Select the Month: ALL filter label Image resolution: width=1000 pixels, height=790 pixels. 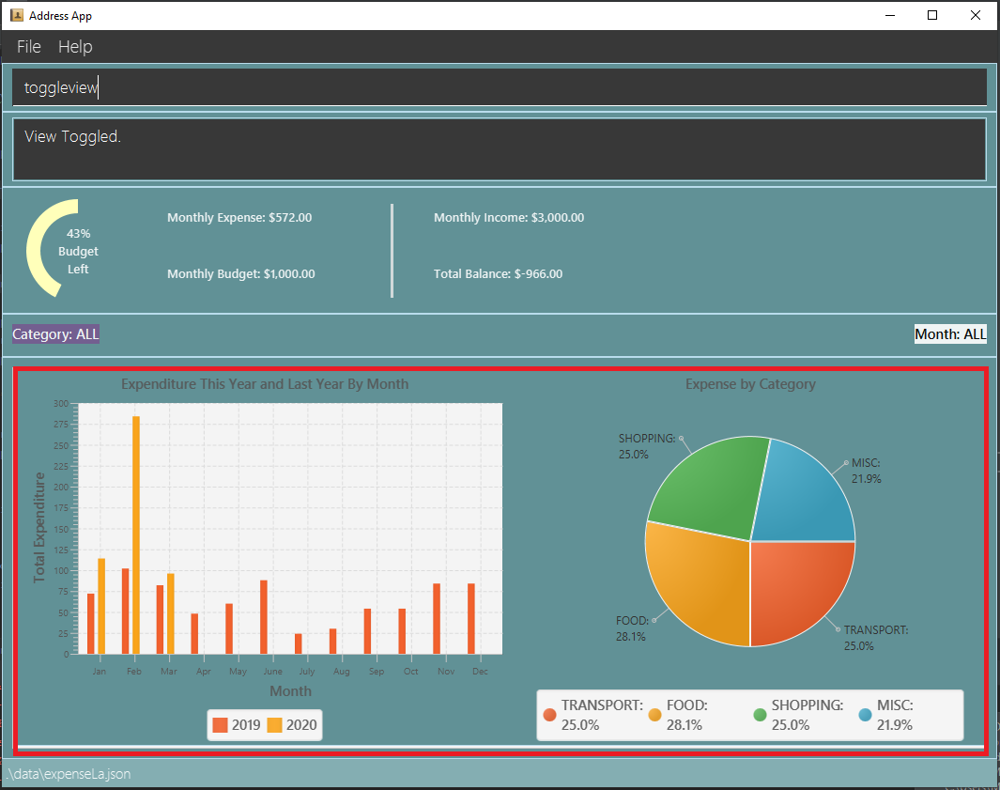pos(950,334)
